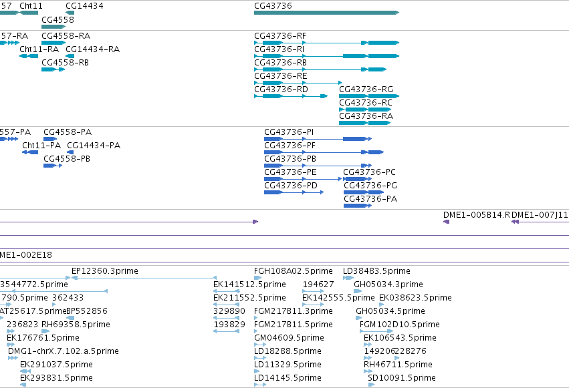
Task: Click the DME1-005B14.R arrow marker
Action: (447, 222)
